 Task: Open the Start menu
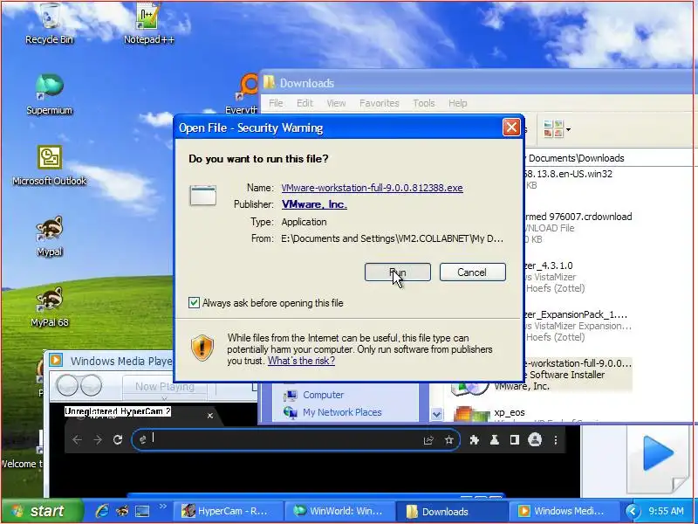(x=41, y=511)
